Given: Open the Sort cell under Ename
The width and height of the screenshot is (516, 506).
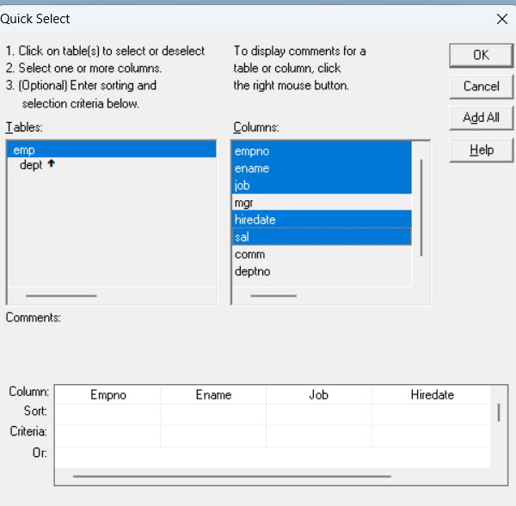Looking at the screenshot, I should [213, 415].
